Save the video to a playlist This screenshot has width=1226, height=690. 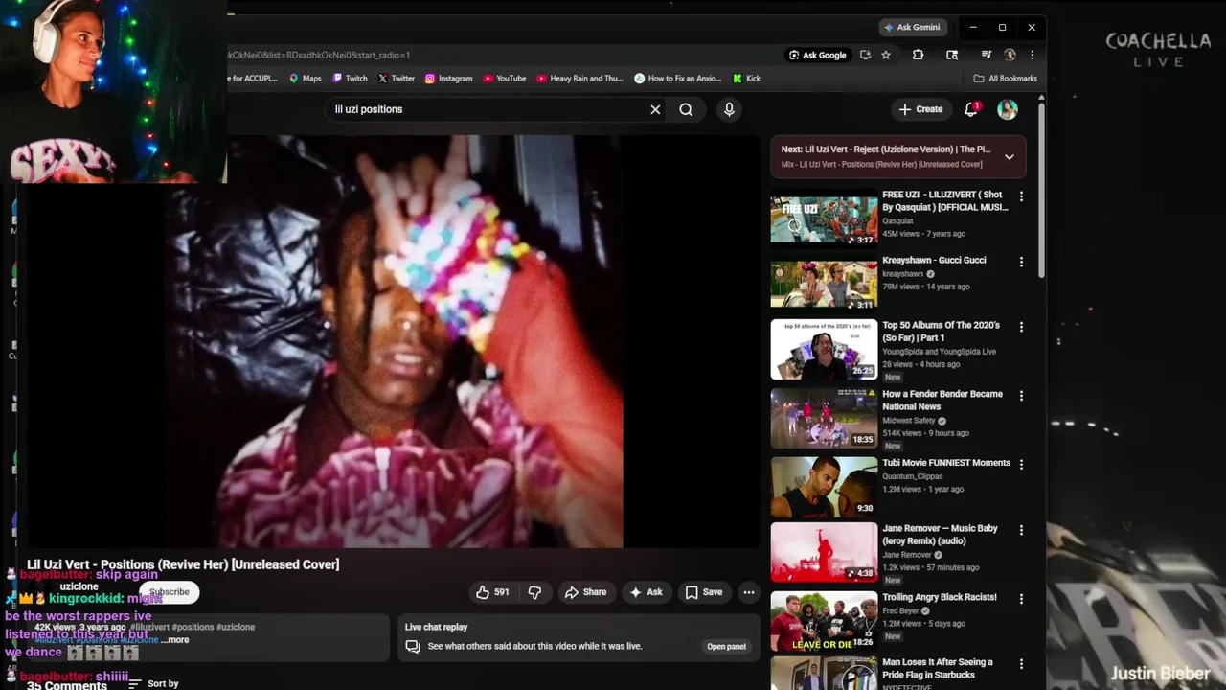[703, 592]
